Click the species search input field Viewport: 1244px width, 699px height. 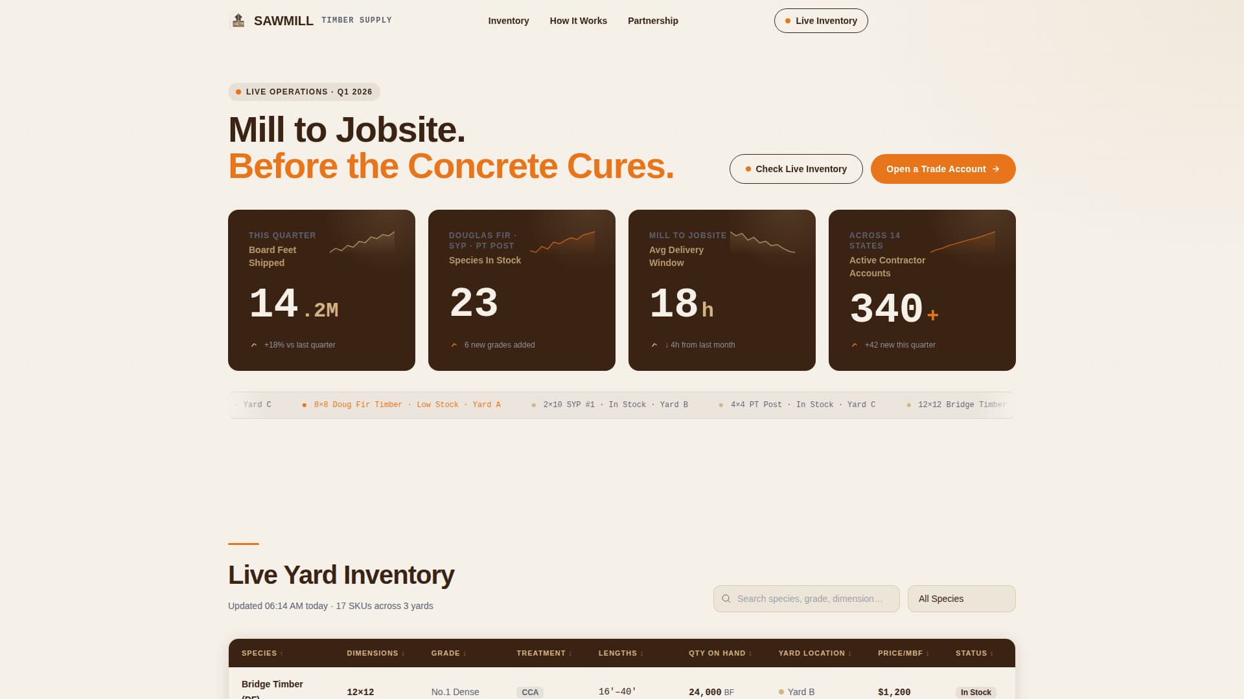[x=810, y=599]
